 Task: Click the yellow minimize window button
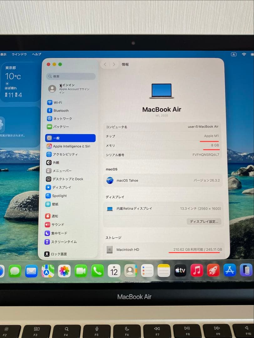[54, 64]
